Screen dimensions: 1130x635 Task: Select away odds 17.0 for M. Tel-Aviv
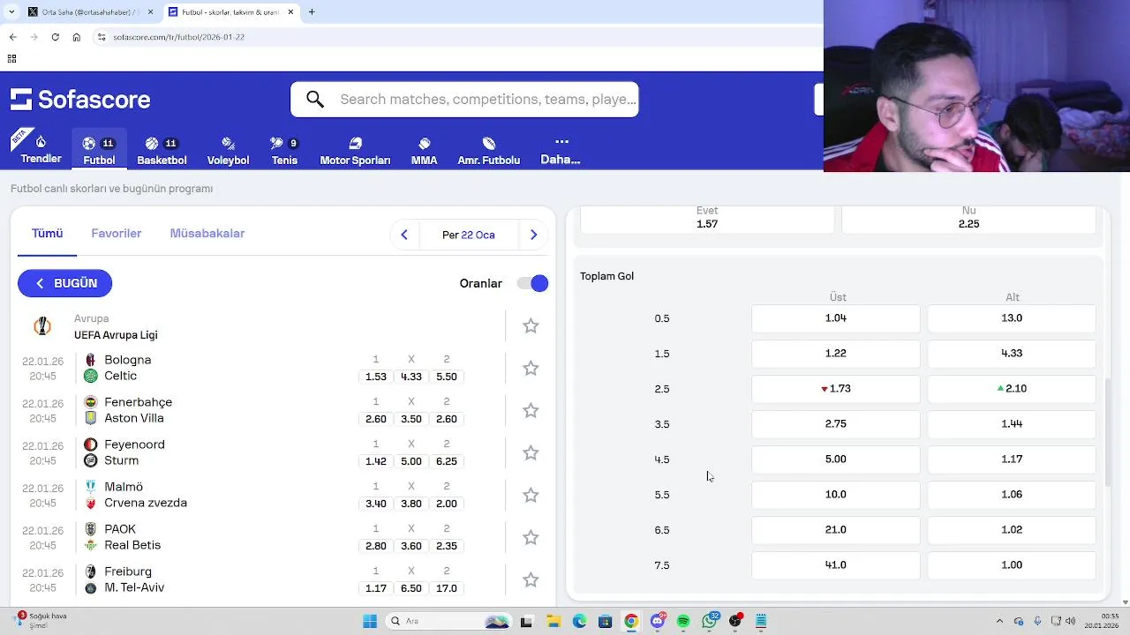point(447,588)
